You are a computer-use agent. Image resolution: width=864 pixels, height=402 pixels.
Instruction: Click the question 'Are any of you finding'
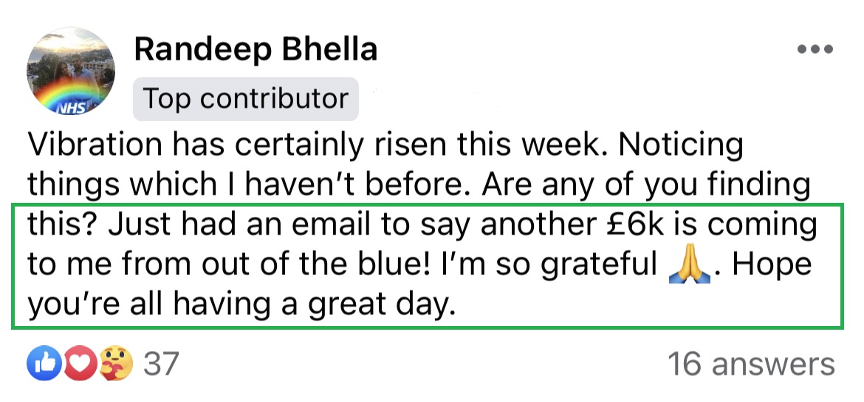click(646, 186)
